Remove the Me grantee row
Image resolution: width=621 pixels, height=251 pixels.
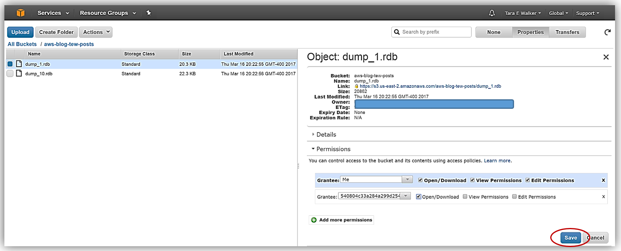(x=603, y=180)
